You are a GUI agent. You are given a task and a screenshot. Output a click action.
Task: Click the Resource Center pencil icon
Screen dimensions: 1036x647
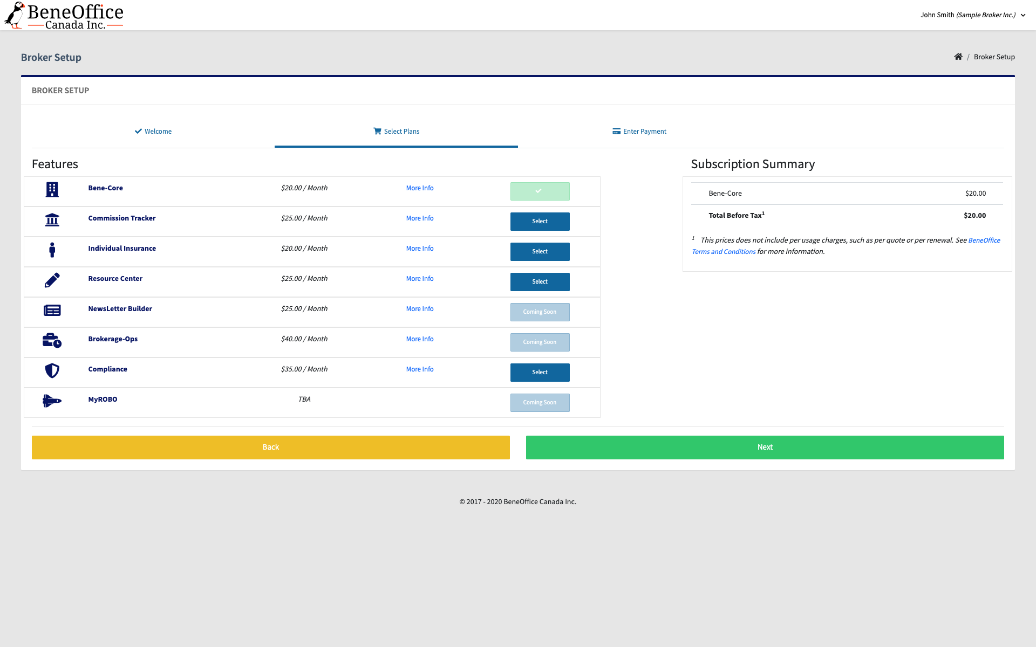pos(52,280)
